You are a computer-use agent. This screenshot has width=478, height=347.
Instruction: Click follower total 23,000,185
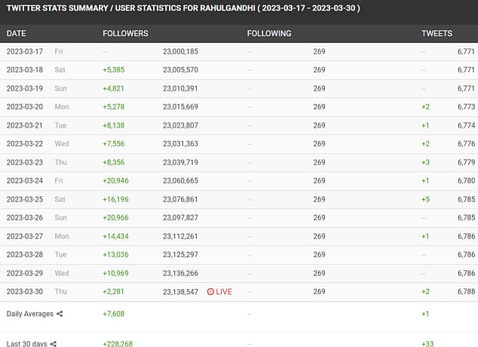click(x=180, y=51)
